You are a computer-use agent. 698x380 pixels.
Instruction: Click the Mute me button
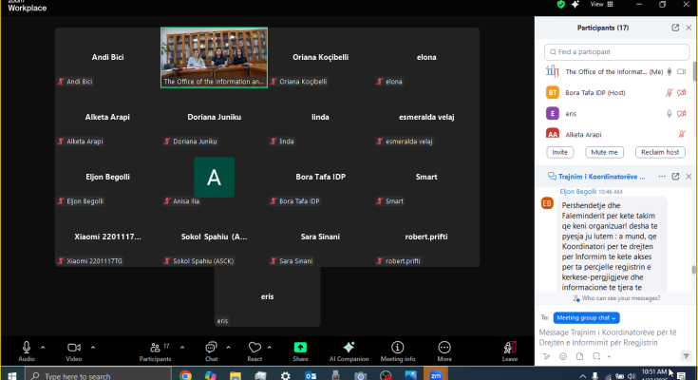pyautogui.click(x=604, y=152)
